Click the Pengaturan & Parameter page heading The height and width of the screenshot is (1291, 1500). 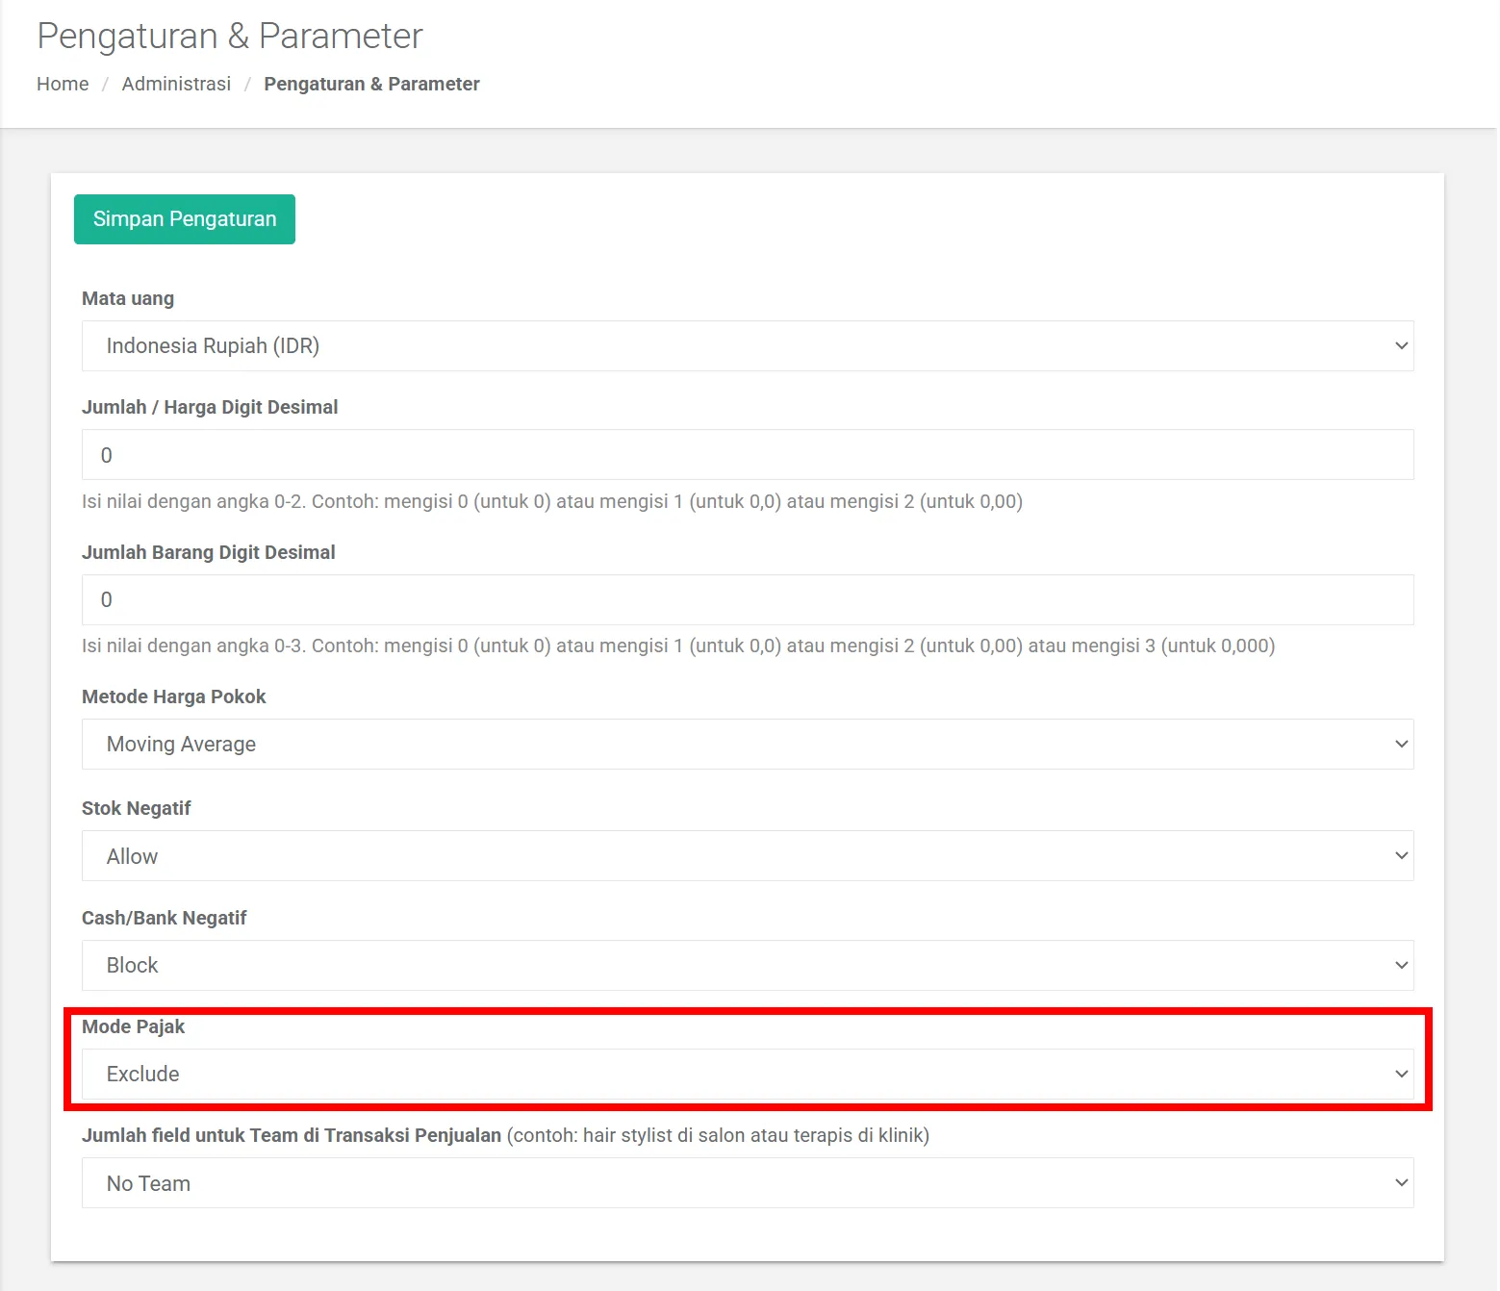[x=230, y=37]
